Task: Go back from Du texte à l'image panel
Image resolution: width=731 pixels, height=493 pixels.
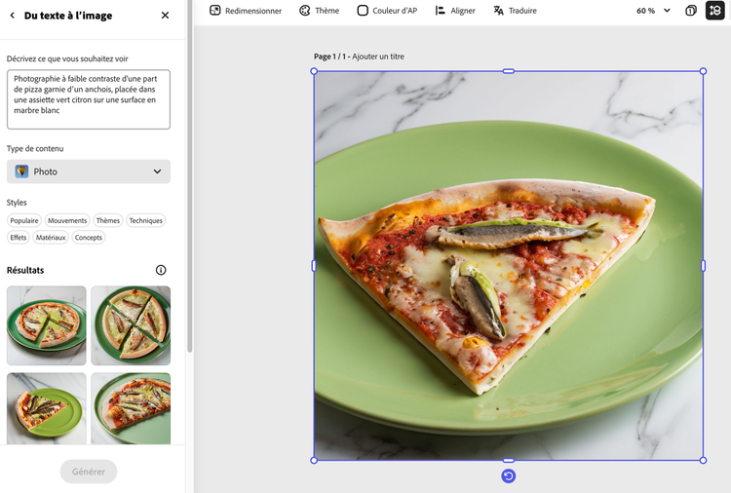Action: [12, 16]
